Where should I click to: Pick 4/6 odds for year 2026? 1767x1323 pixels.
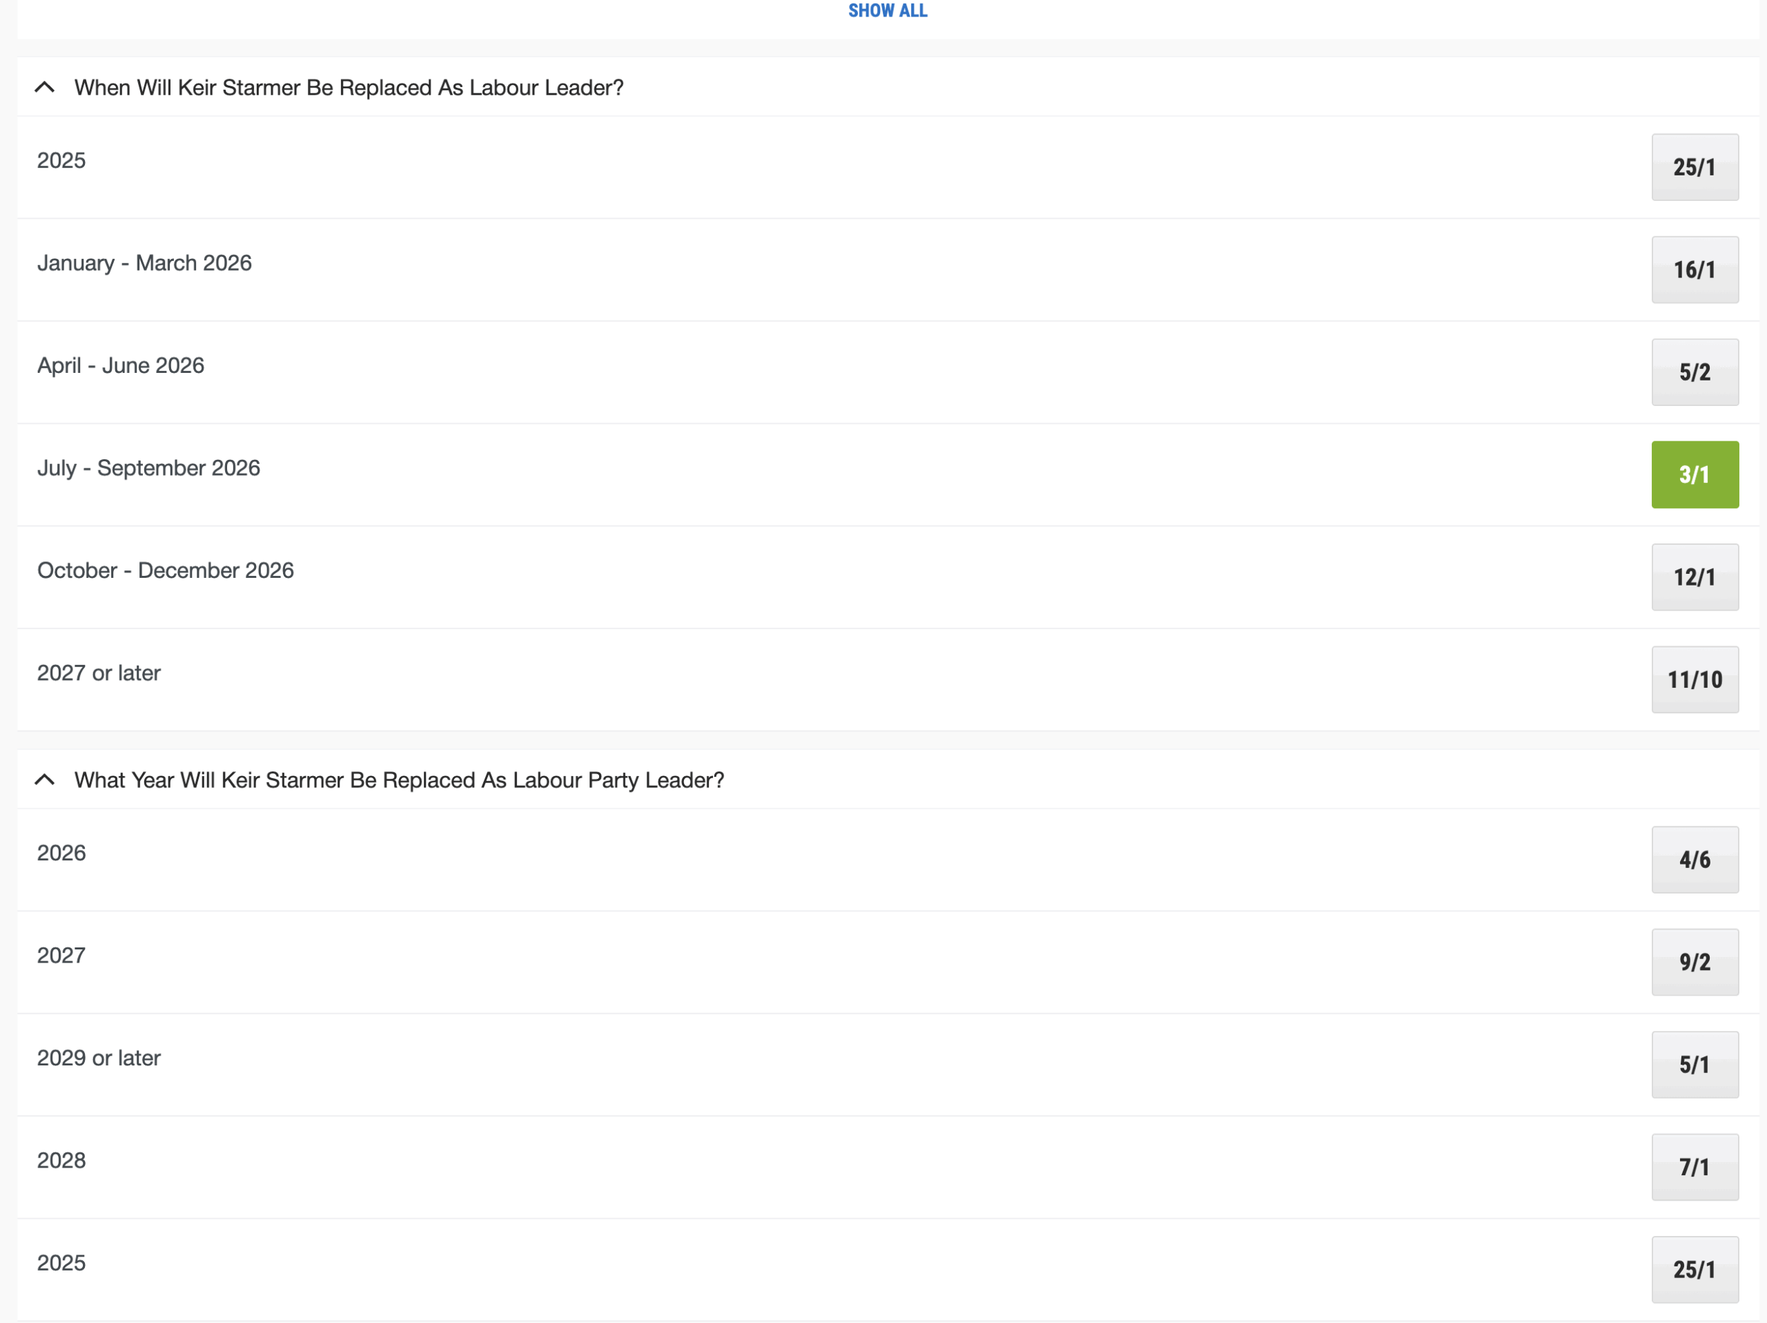[1695, 860]
